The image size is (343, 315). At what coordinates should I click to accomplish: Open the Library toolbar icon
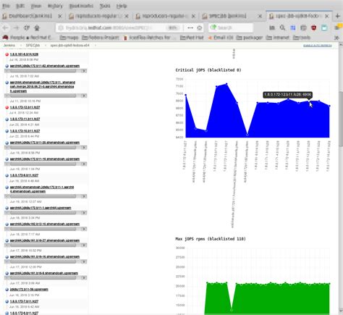272,28
